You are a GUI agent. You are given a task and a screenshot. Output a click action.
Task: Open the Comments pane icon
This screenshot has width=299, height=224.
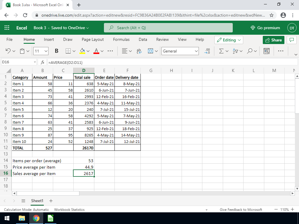point(291,40)
